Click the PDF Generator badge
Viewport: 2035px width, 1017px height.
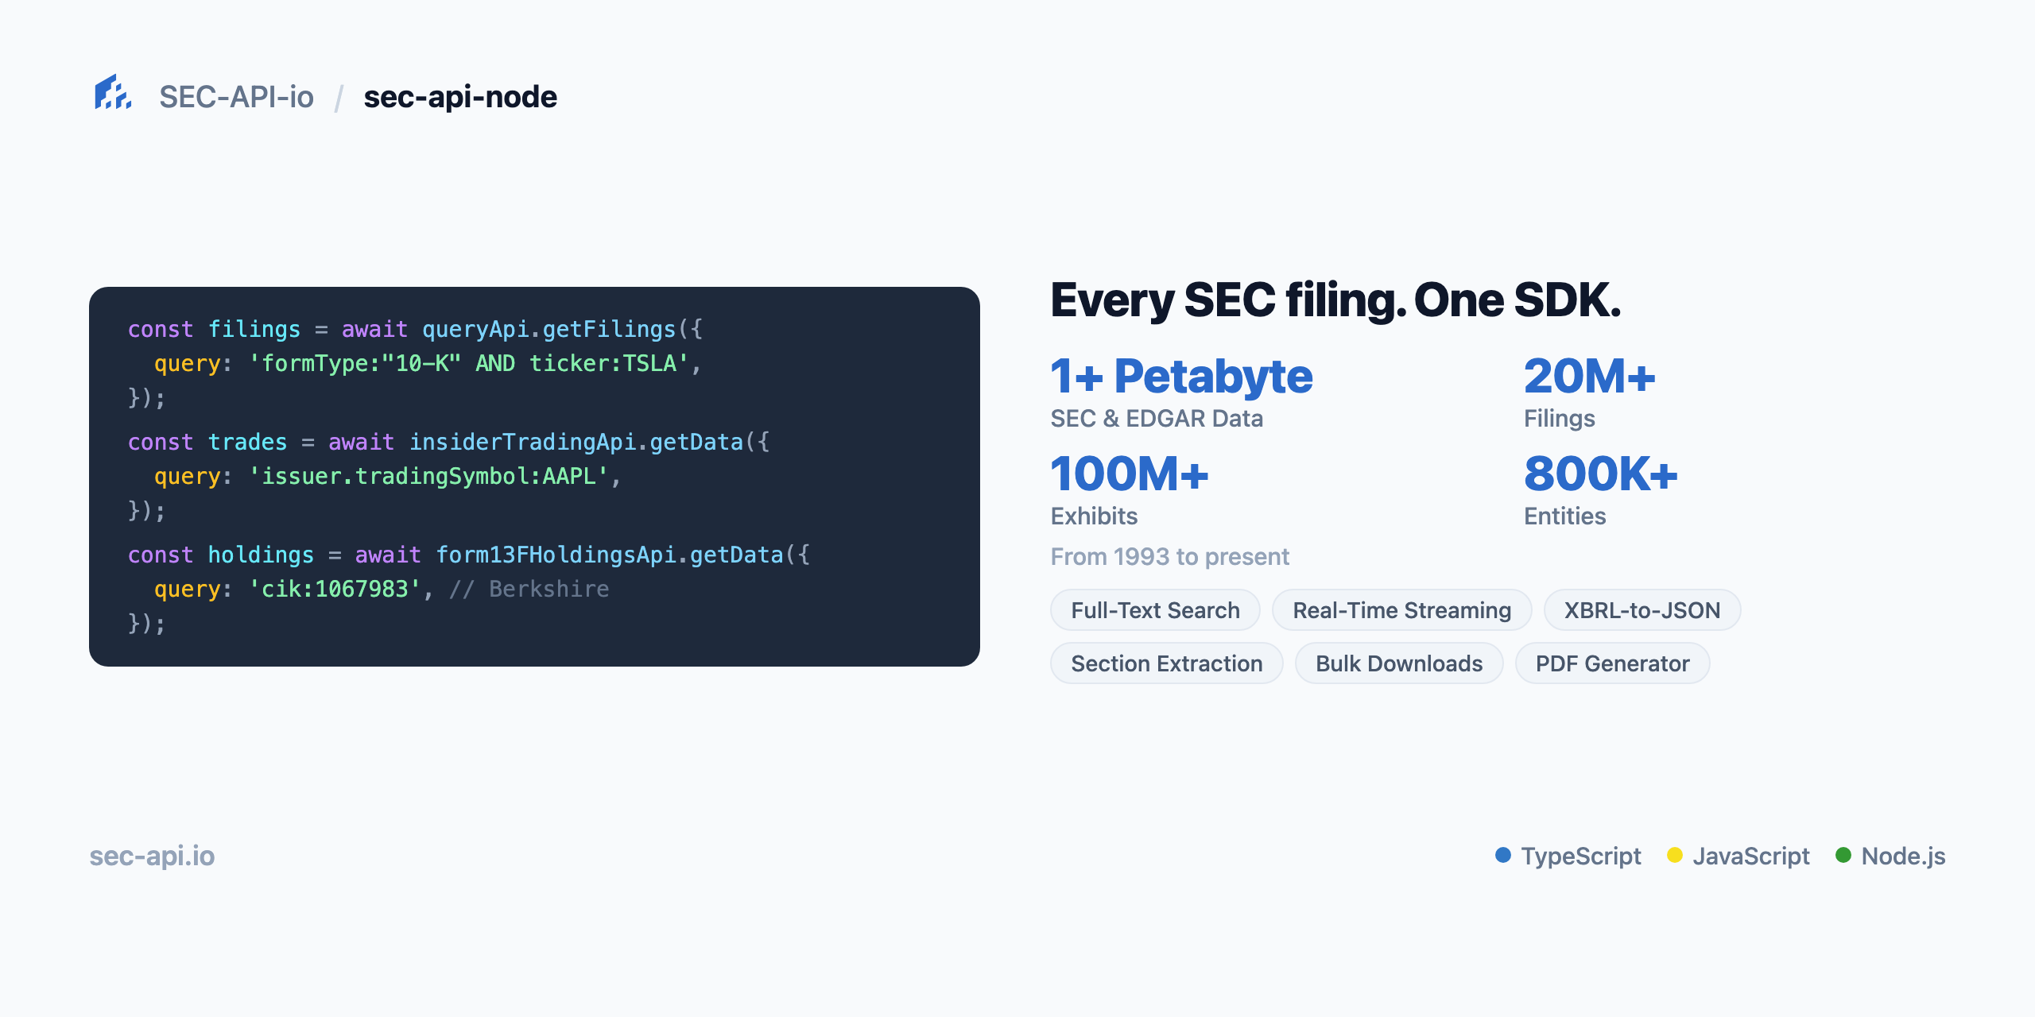click(x=1612, y=663)
